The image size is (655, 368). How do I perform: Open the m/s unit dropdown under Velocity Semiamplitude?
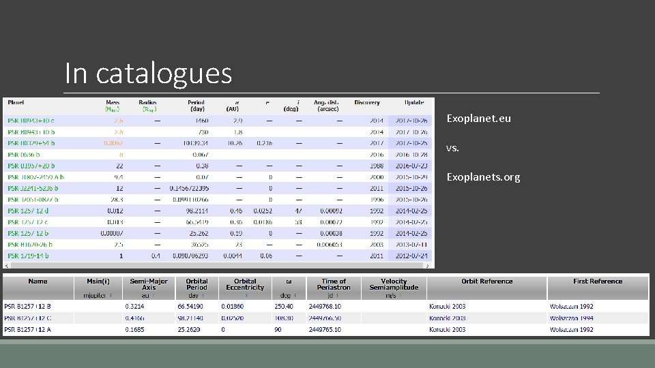394,295
